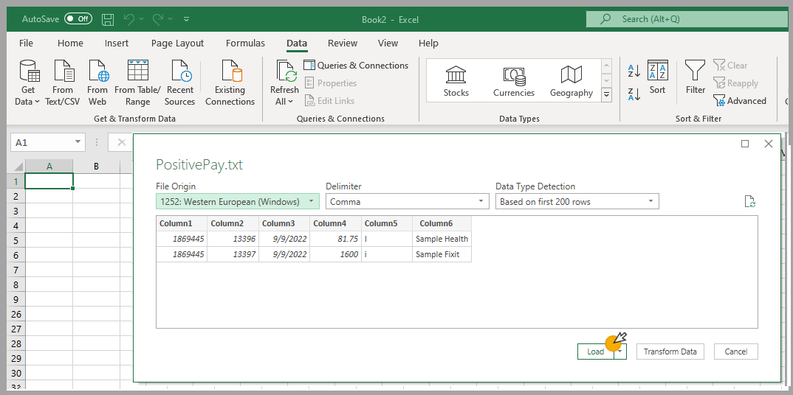Click the Column1 preview header
The image size is (793, 395).
point(182,223)
